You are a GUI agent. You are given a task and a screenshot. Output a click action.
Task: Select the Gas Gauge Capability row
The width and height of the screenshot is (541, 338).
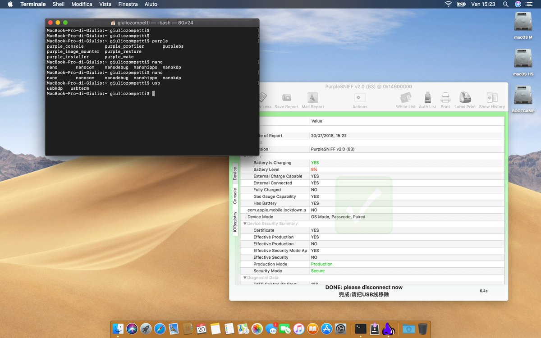pos(372,196)
